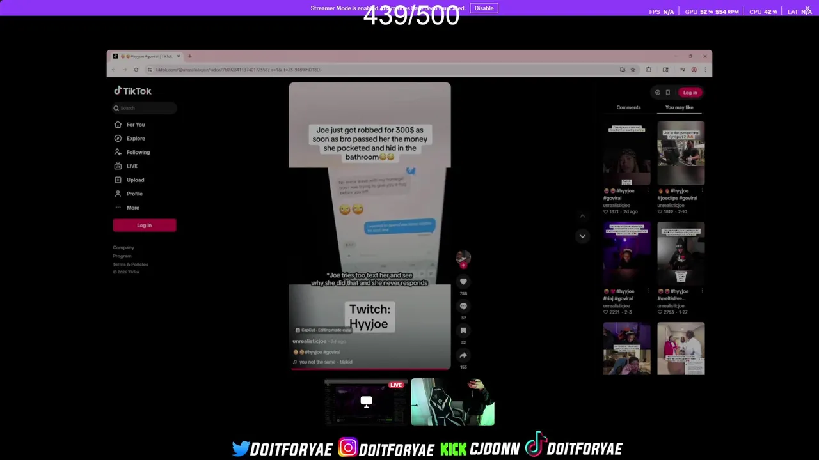Open the #riaj #goviral video thumbnail

(626, 253)
